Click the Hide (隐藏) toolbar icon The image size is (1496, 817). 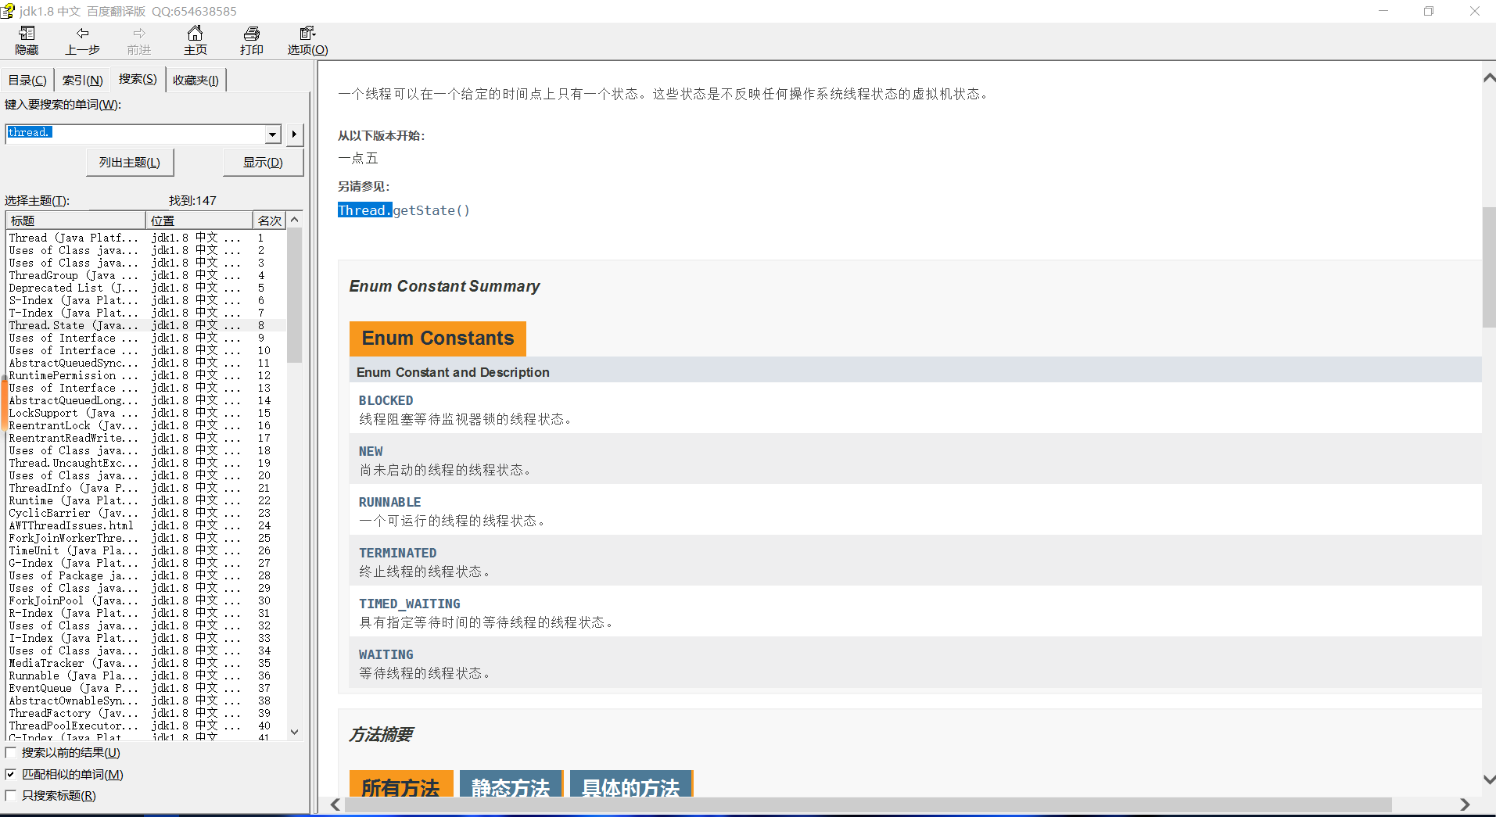[x=27, y=33]
